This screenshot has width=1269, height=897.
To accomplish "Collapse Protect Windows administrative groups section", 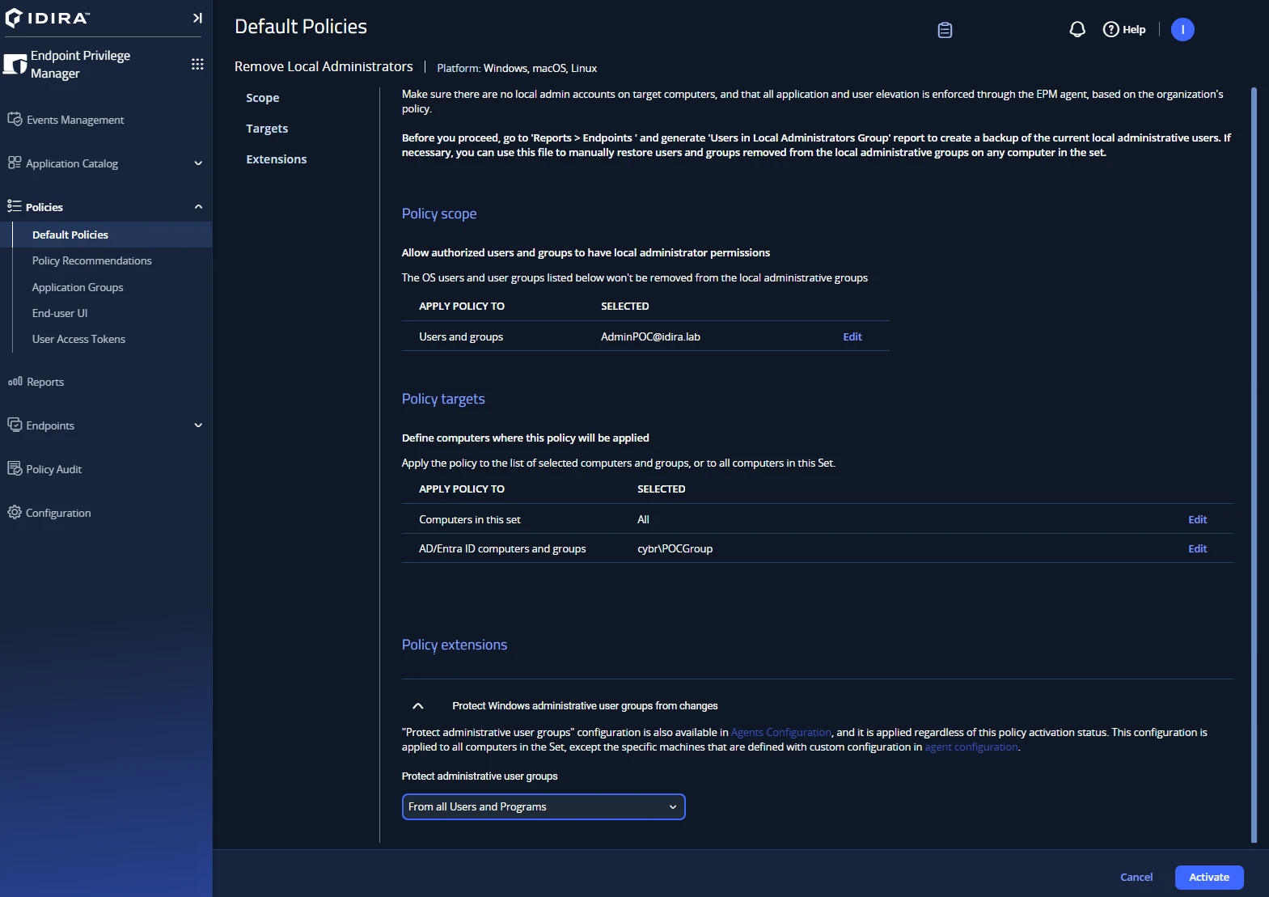I will coord(418,706).
